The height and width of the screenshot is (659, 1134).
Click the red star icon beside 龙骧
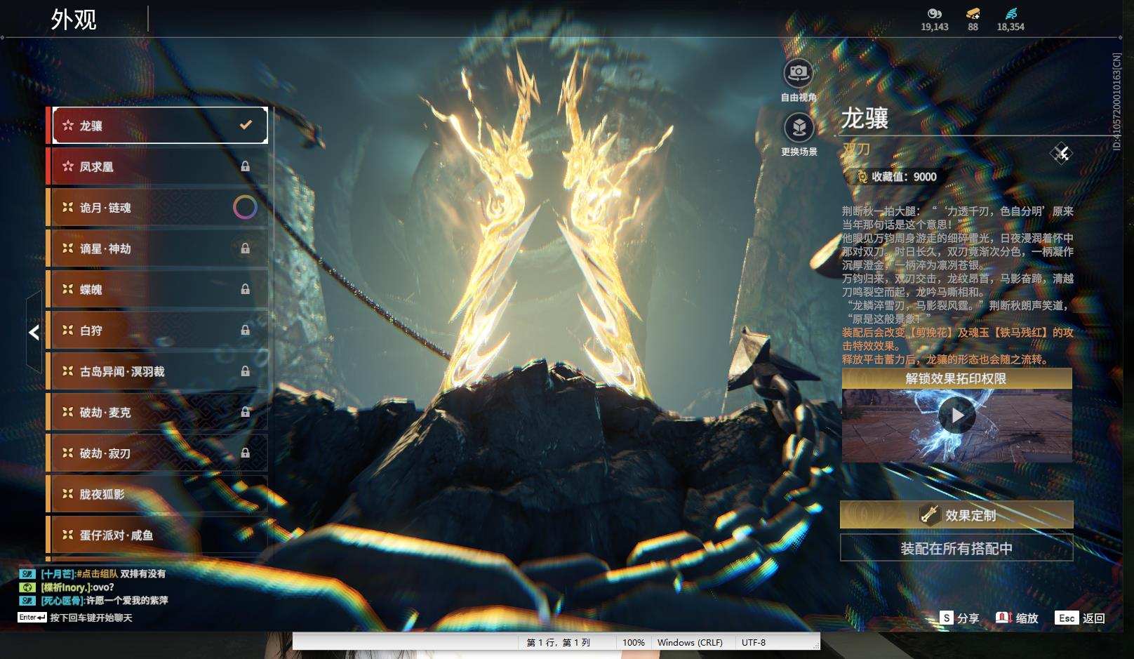[68, 126]
